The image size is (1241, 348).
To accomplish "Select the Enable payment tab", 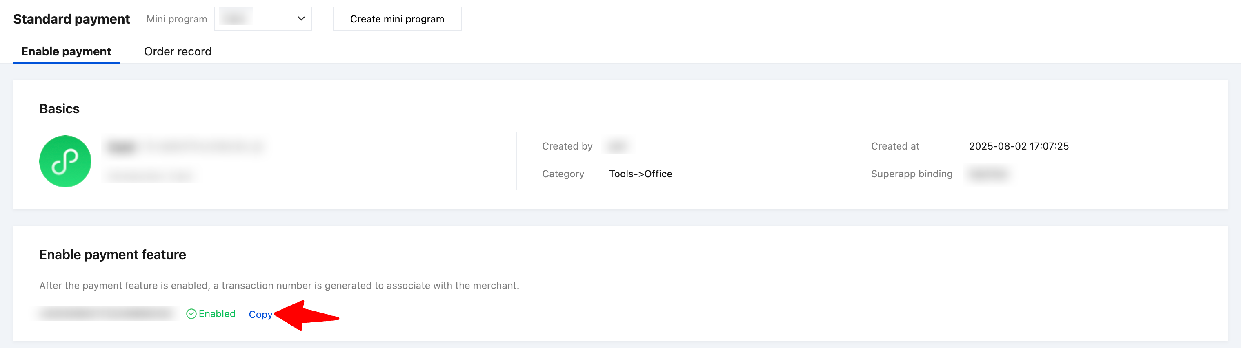I will coord(66,51).
